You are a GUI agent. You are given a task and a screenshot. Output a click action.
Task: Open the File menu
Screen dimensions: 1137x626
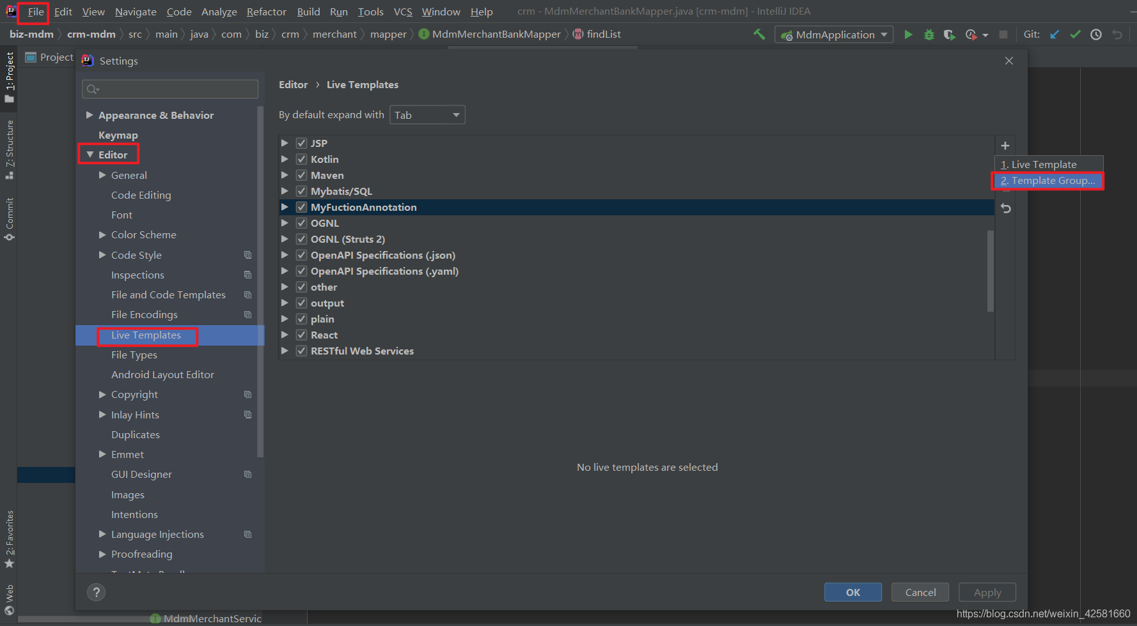[x=36, y=11]
